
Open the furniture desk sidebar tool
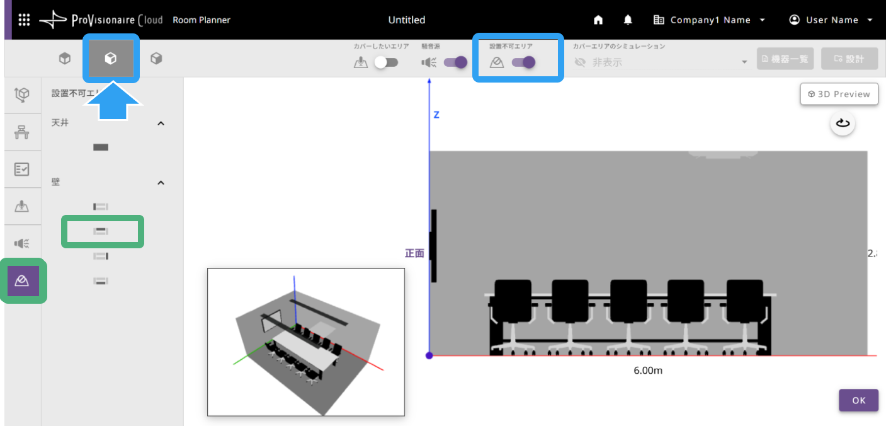[x=22, y=132]
